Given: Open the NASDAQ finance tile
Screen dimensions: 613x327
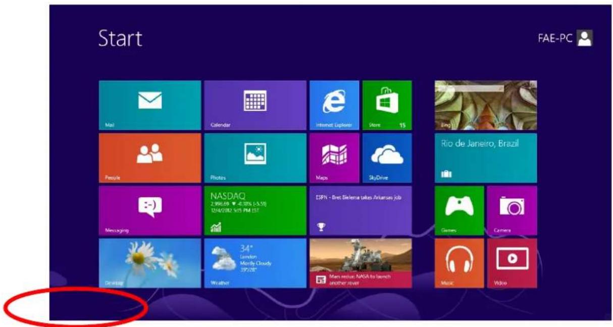Looking at the screenshot, I should pos(255,210).
